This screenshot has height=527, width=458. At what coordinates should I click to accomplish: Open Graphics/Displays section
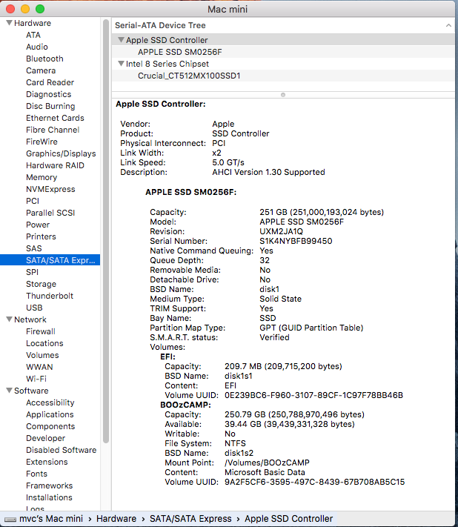click(x=61, y=153)
